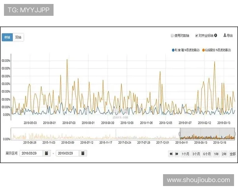Image resolution: width=238 pixels, height=190 pixels.
Task: Click the www.shoujioubo.com link
Action: coord(199,180)
